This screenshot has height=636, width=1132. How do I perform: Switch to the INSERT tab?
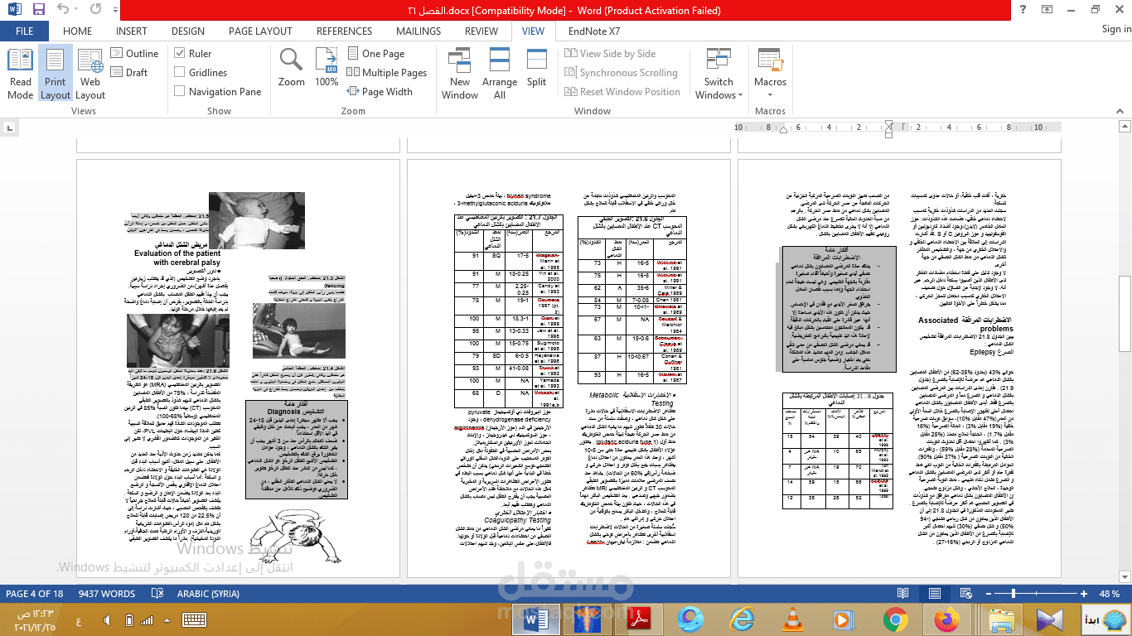pyautogui.click(x=132, y=31)
